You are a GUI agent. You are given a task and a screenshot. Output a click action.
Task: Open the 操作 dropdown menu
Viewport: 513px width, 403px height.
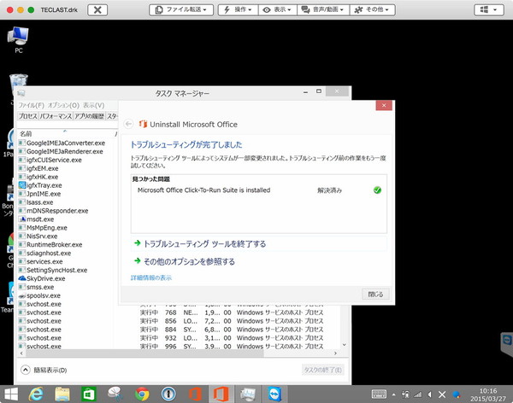coord(239,9)
